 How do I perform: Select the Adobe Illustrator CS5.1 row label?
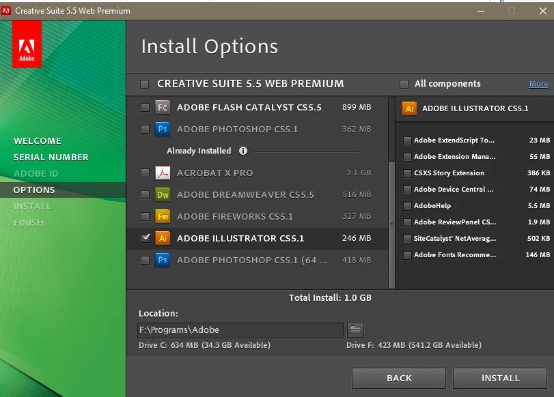(240, 239)
